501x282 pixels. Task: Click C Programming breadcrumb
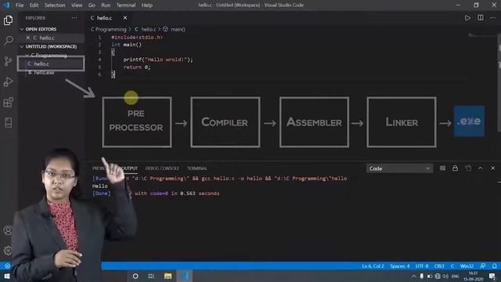point(108,30)
